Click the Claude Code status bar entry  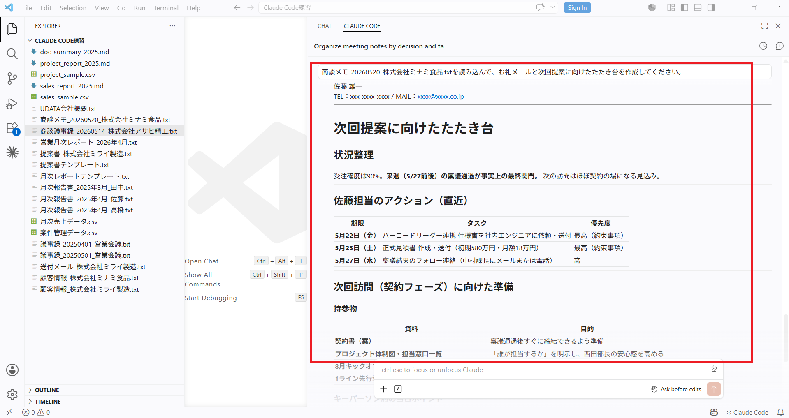(x=747, y=412)
